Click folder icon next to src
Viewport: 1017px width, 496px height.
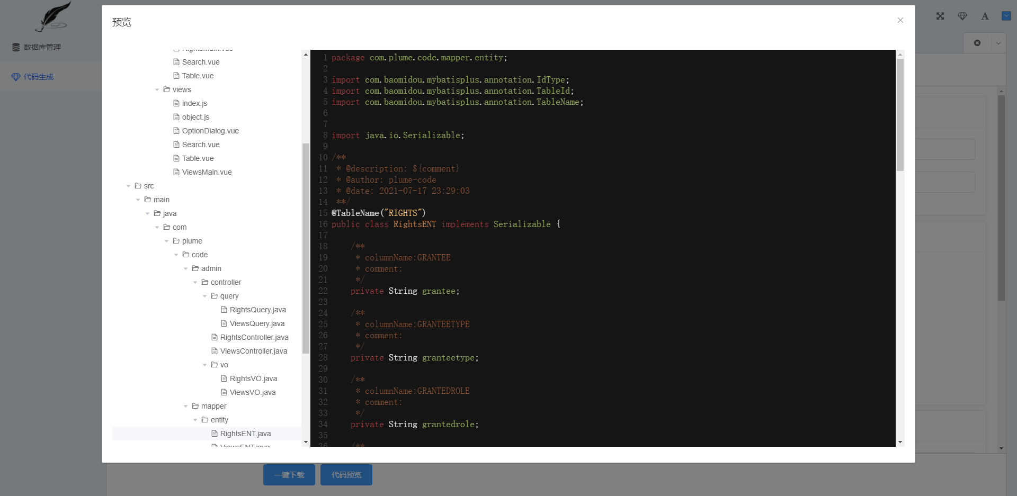click(138, 186)
